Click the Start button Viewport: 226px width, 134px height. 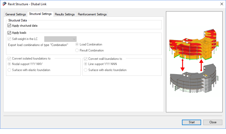[x=191, y=122]
